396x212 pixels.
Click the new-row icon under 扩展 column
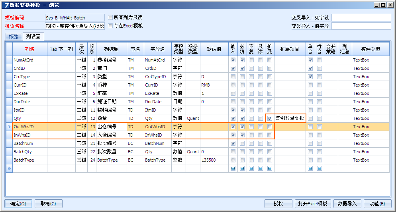(x=270, y=169)
